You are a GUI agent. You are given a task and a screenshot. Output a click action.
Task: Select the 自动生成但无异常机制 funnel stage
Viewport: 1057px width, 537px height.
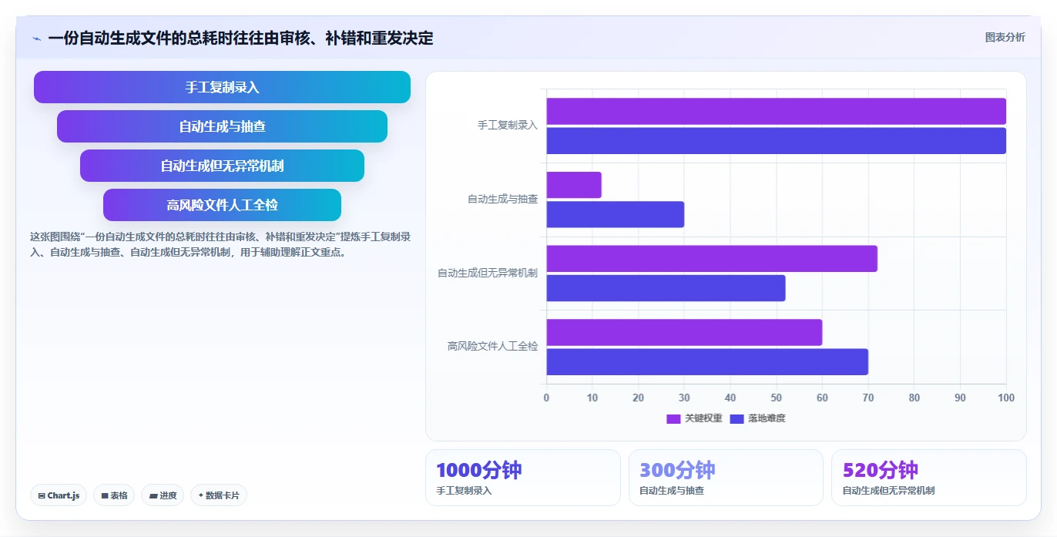coord(222,166)
